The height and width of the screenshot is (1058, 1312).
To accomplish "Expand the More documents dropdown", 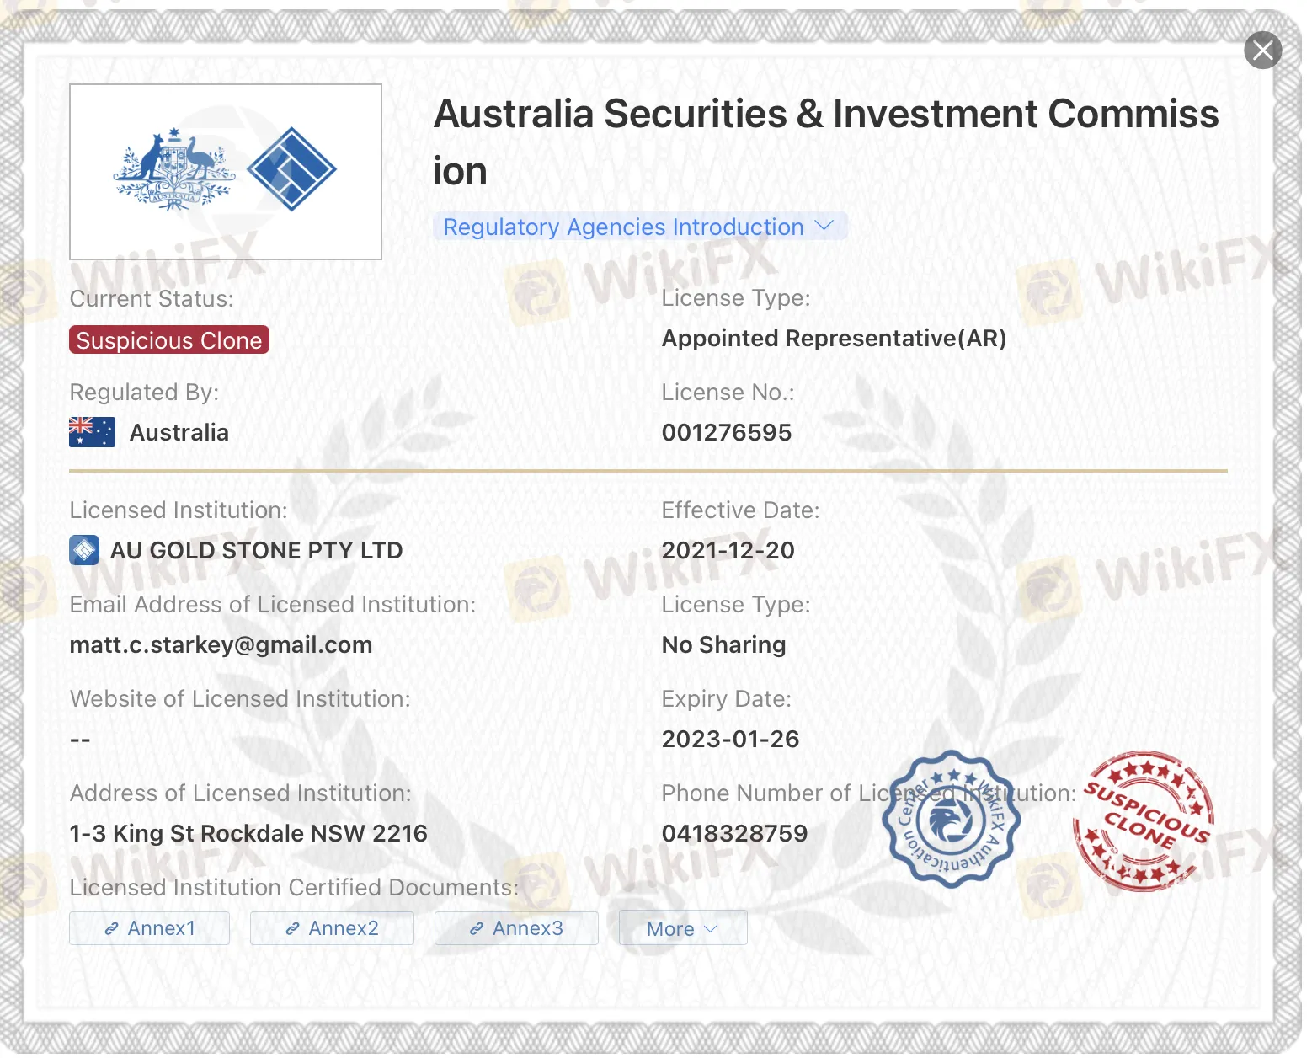I will click(682, 928).
